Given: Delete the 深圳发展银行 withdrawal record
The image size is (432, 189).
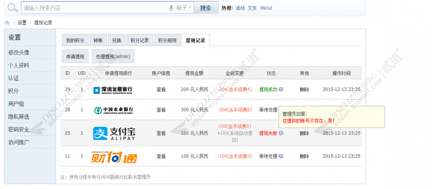Looking at the screenshot, I should [304, 90].
